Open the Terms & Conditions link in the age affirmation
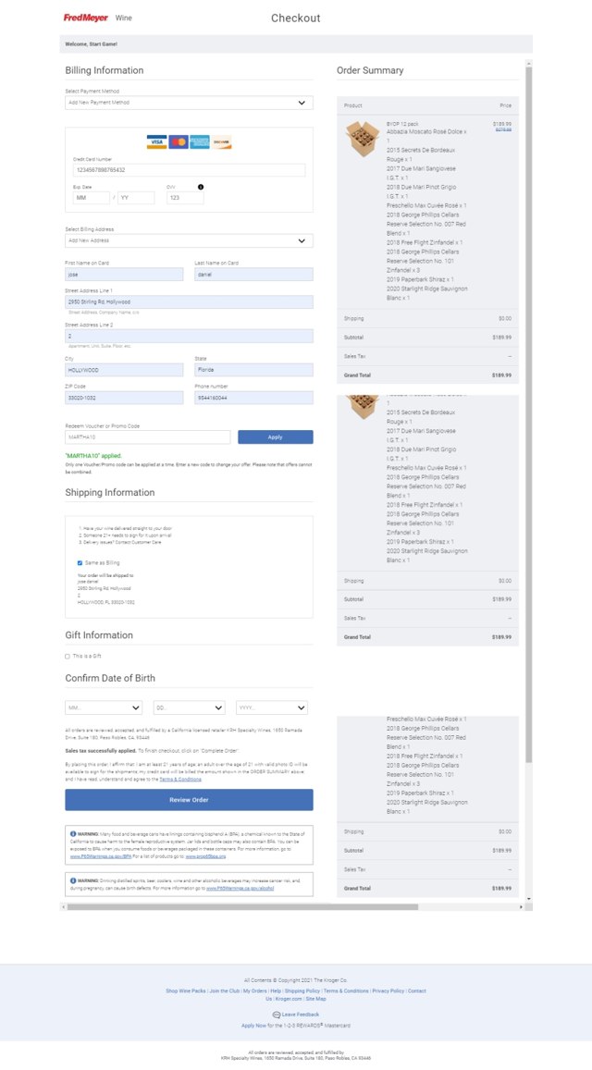592x1070 pixels. (x=180, y=779)
